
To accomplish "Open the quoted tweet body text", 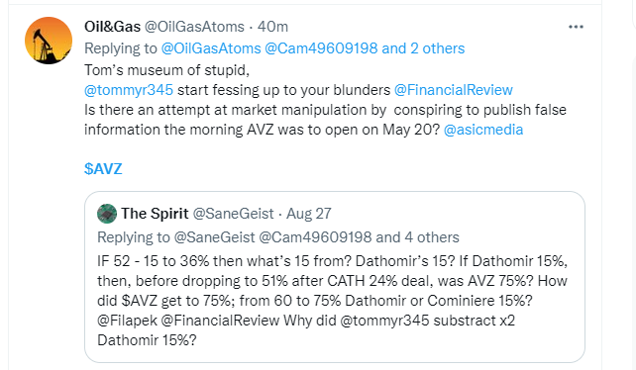I will coord(332,301).
